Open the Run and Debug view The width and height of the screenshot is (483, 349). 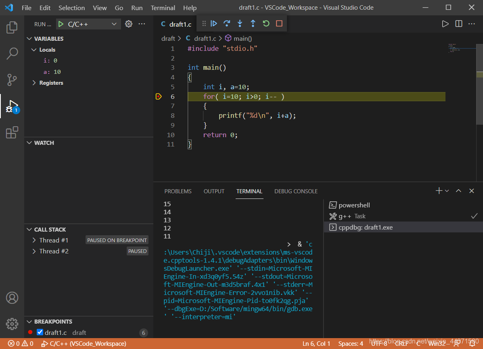coord(12,106)
